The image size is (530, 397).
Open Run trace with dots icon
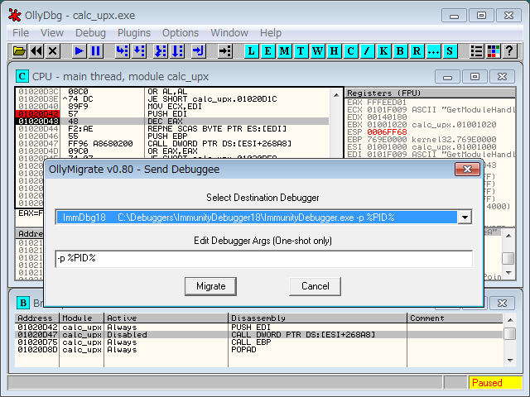(x=433, y=51)
